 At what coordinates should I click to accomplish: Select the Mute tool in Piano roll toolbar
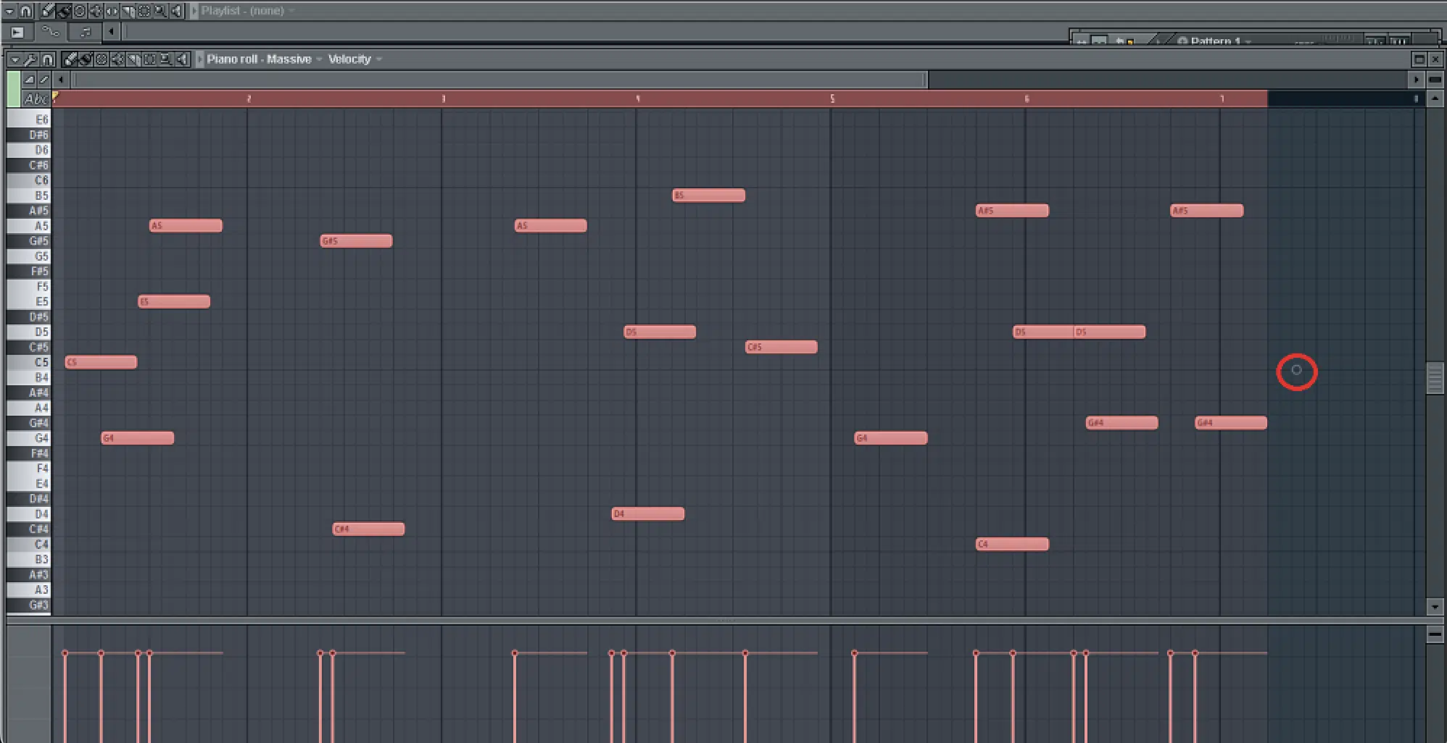click(117, 59)
